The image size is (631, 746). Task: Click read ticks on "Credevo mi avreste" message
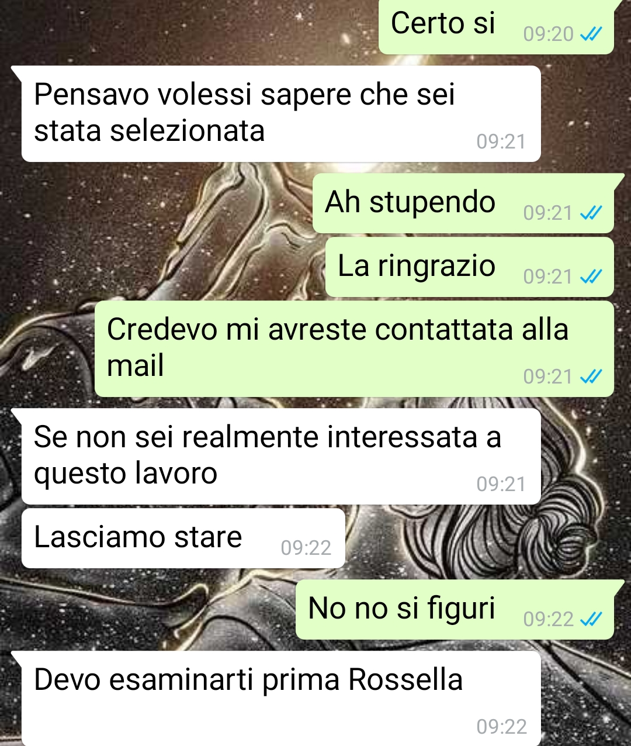[x=591, y=377]
